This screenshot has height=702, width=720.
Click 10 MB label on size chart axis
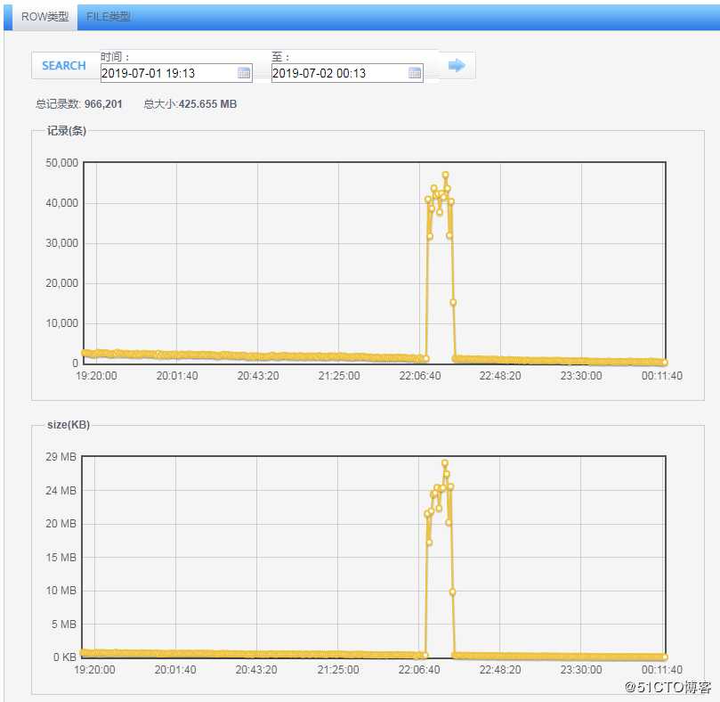[x=61, y=591]
